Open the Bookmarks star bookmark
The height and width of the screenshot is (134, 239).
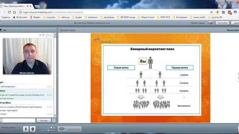pos(20,17)
